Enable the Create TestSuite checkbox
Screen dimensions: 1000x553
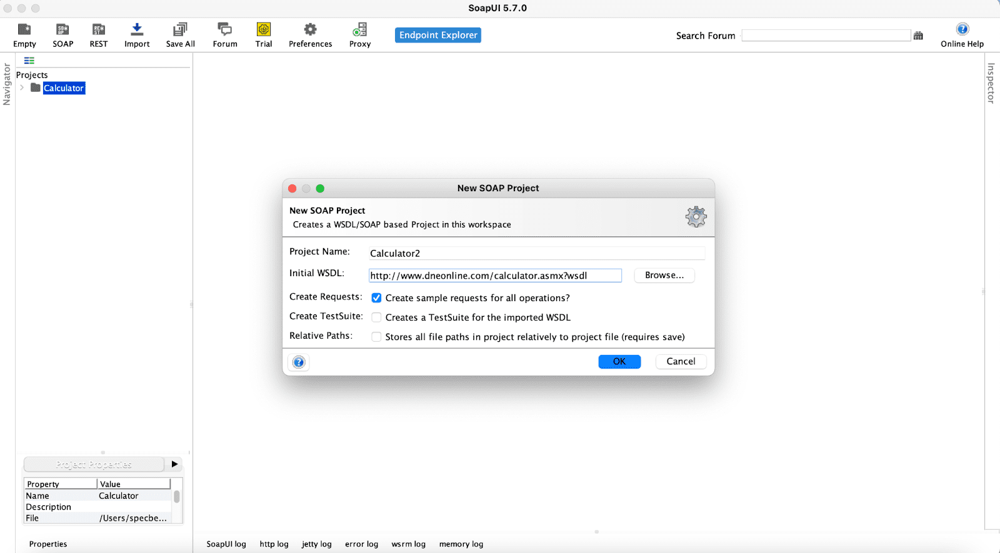pos(376,317)
